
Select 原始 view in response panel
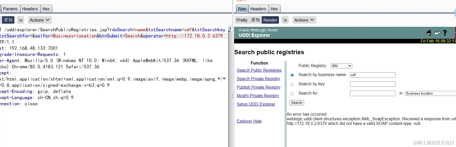pos(256,20)
